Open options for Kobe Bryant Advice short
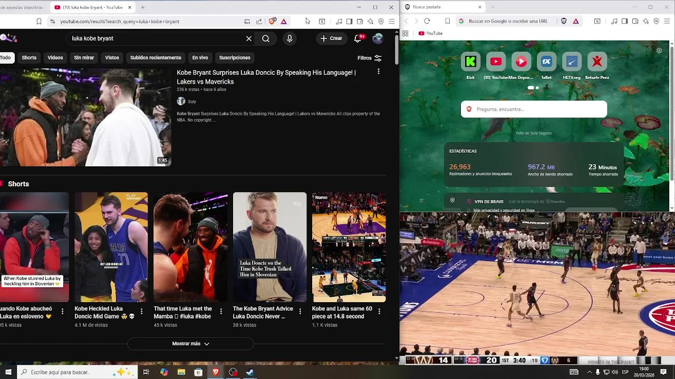This screenshot has width=675, height=379. point(300,312)
